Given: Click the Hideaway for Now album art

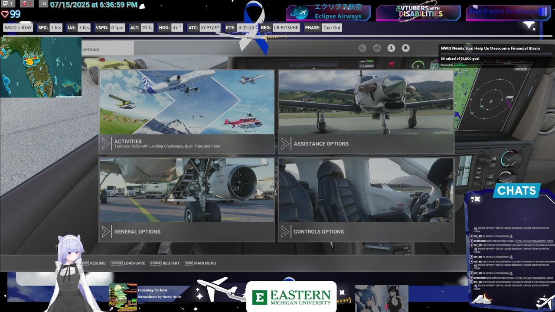Looking at the screenshot, I should (123, 297).
